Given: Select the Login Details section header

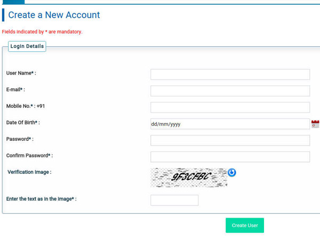Looking at the screenshot, I should click(27, 46).
